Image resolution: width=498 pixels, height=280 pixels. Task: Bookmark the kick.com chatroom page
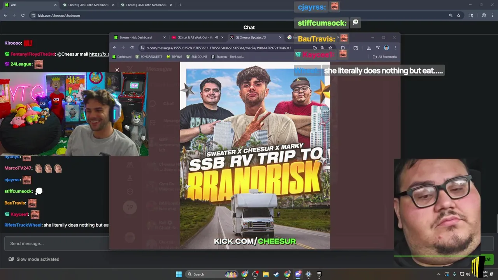pos(459,16)
